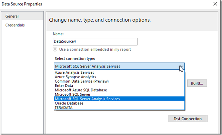Choose Azure Analysis Services

point(119,72)
